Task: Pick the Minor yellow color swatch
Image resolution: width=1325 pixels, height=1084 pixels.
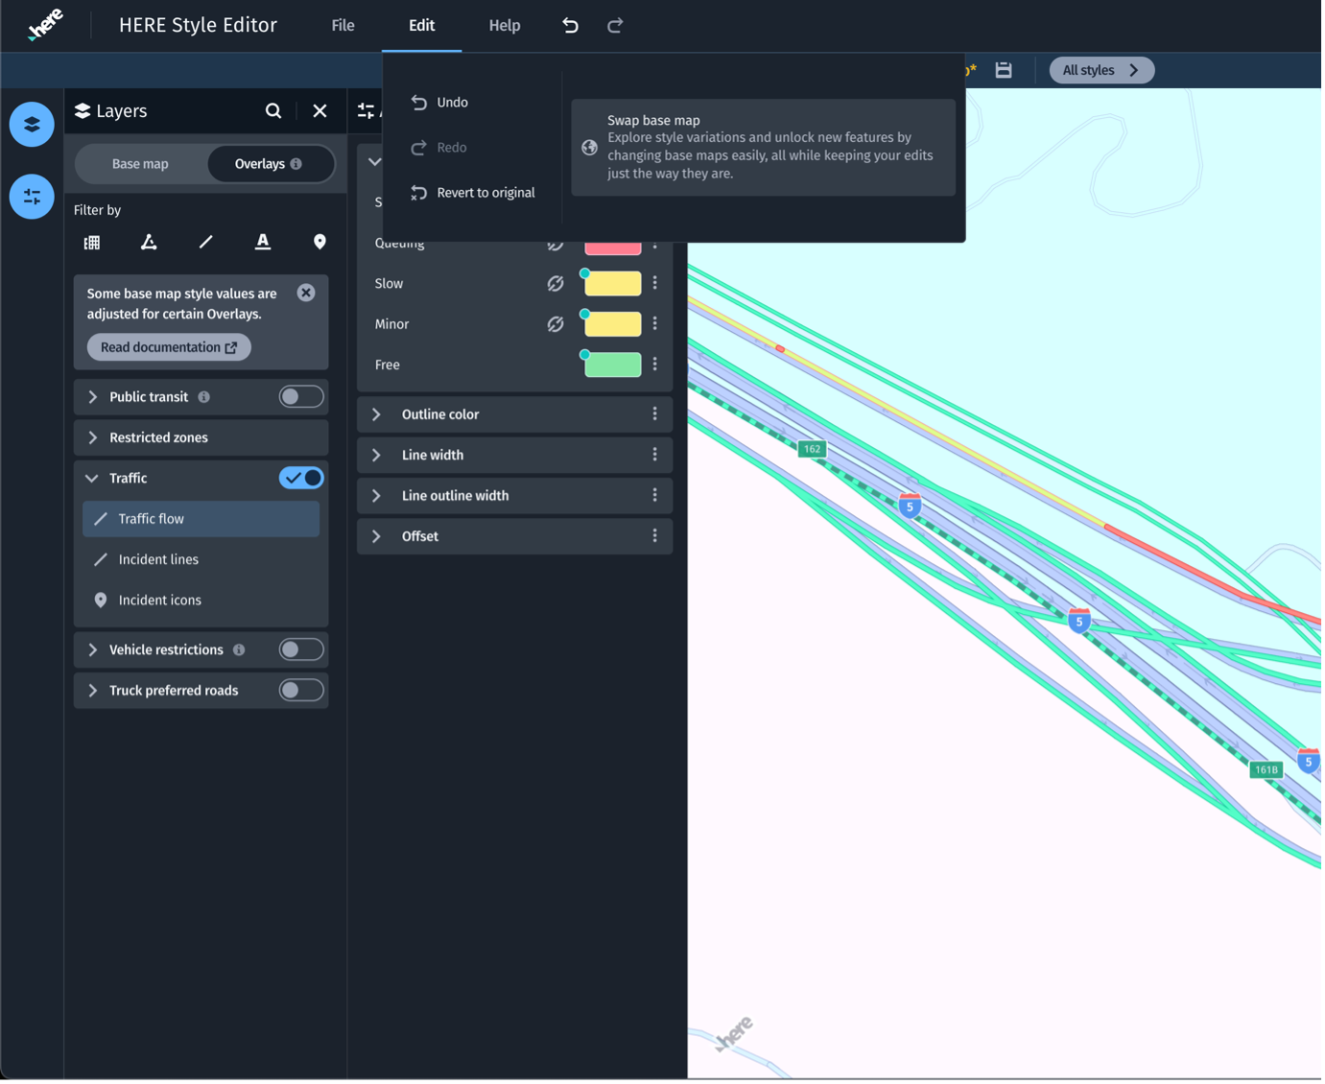Action: (614, 324)
